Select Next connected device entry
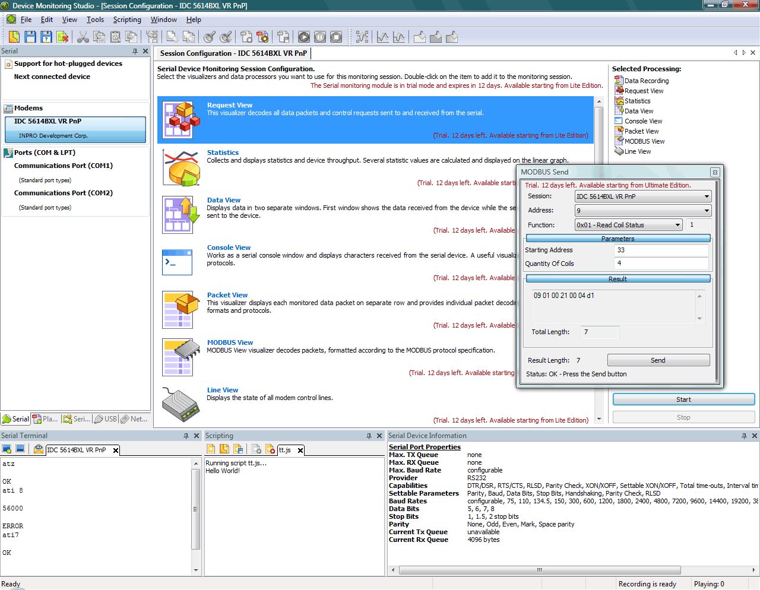This screenshot has height=590, width=760. click(x=52, y=77)
